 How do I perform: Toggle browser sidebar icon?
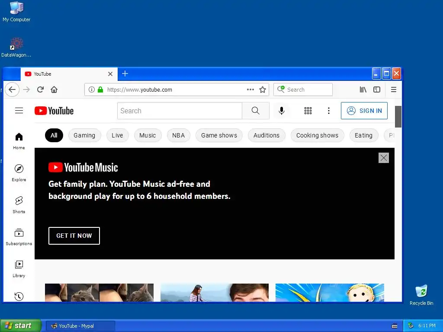pos(377,89)
